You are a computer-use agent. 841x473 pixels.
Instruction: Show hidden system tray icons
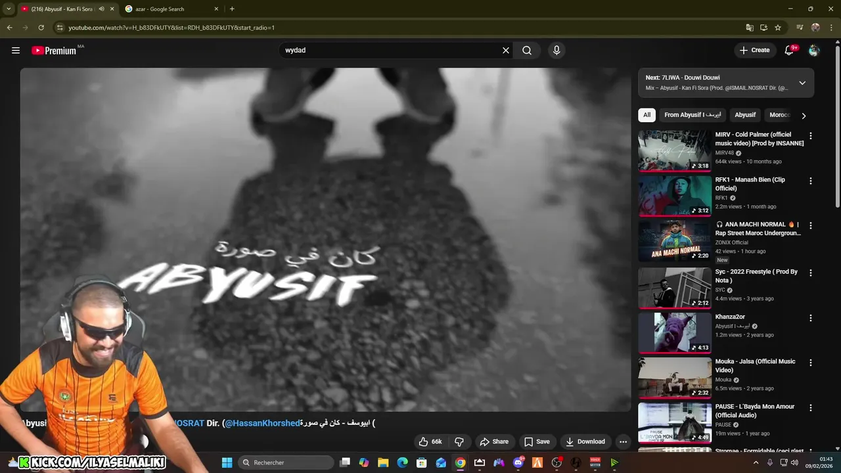pos(756,462)
